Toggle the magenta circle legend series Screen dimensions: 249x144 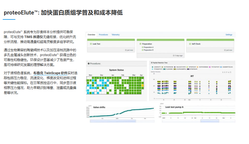210,67
